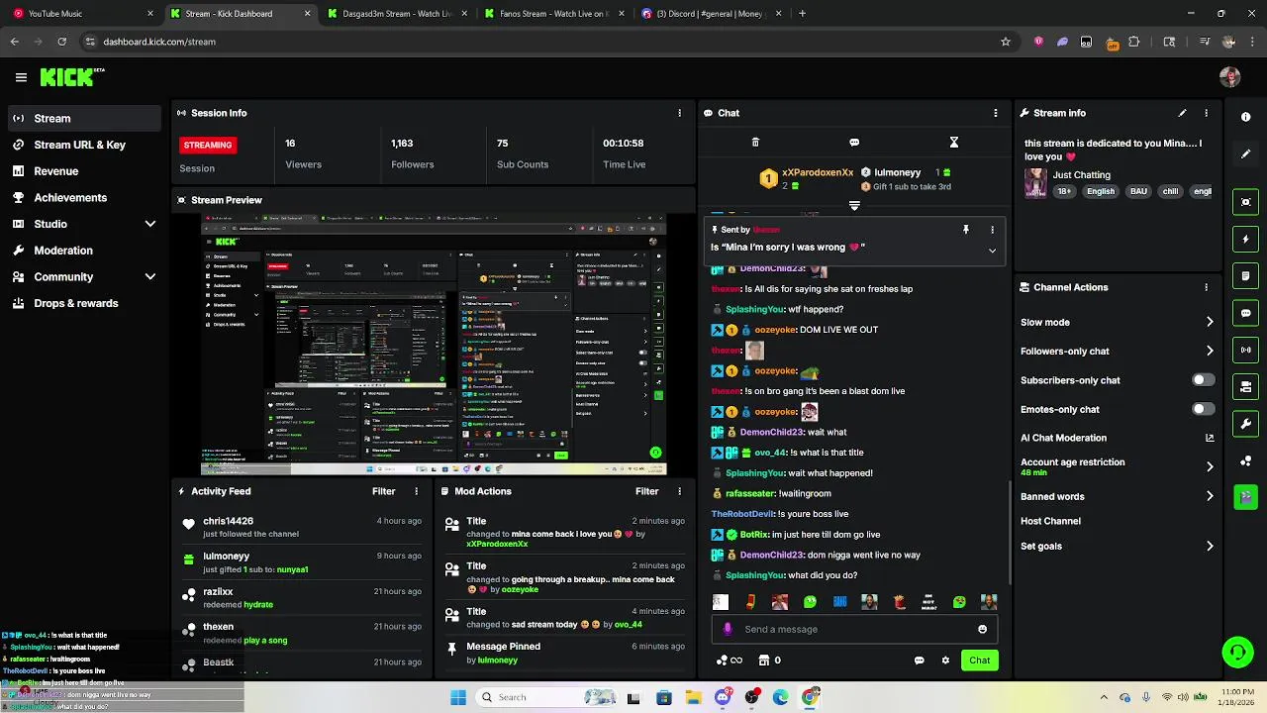The width and height of the screenshot is (1267, 713).
Task: Click green headset support button
Action: pos(1237,652)
